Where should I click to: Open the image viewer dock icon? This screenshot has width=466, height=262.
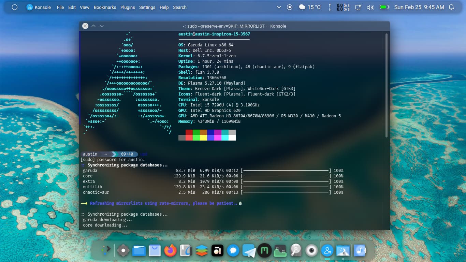pyautogui.click(x=343, y=251)
